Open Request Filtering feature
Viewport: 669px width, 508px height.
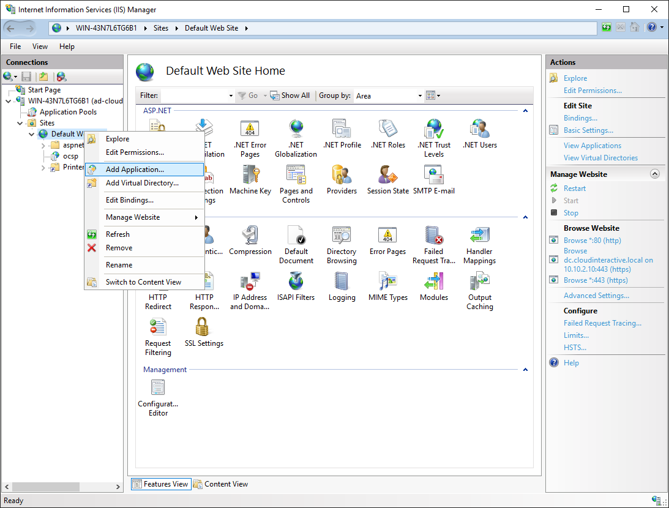[158, 337]
